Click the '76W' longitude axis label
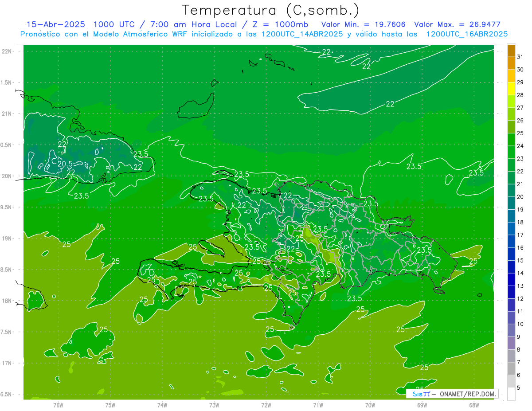 (x=58, y=405)
